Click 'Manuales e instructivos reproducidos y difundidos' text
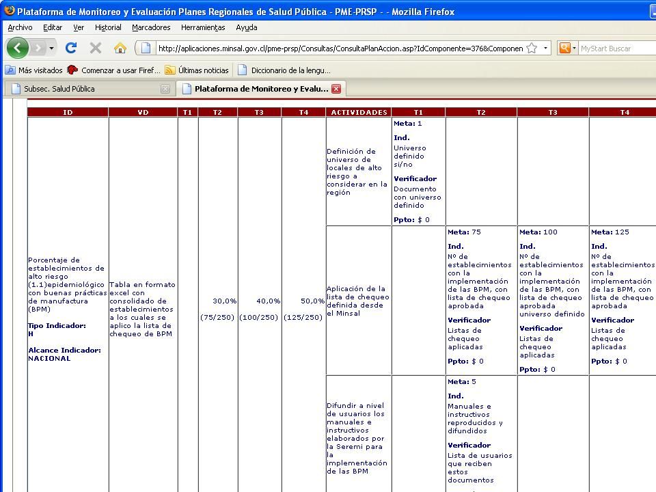Viewport: 656px width, 492px height. (475, 418)
